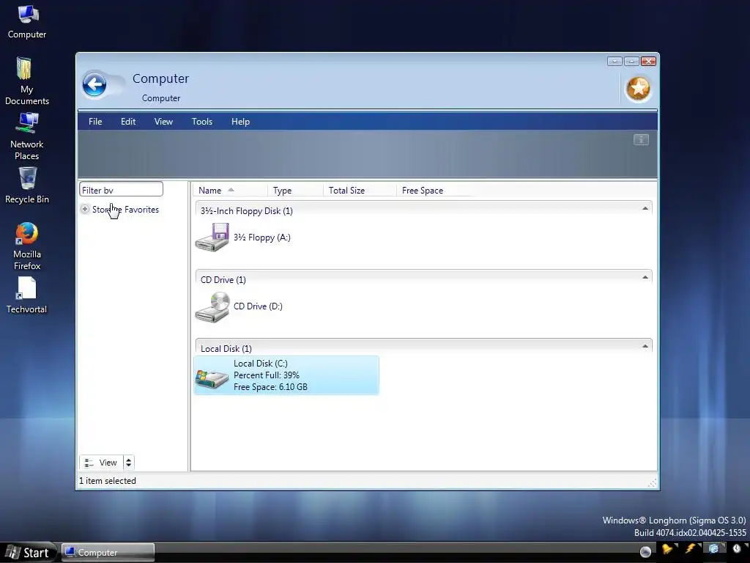750x563 pixels.
Task: Click the view list icon beside View
Action: (x=89, y=463)
